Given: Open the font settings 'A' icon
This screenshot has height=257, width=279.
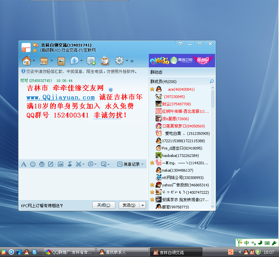Looking at the screenshot, I should pos(24,164).
